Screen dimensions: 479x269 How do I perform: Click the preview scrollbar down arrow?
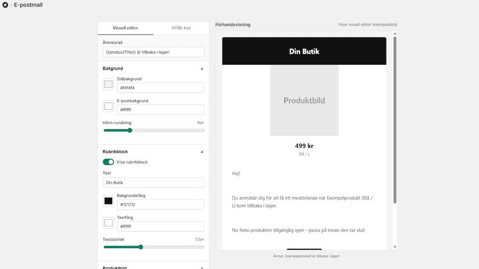[x=395, y=247]
